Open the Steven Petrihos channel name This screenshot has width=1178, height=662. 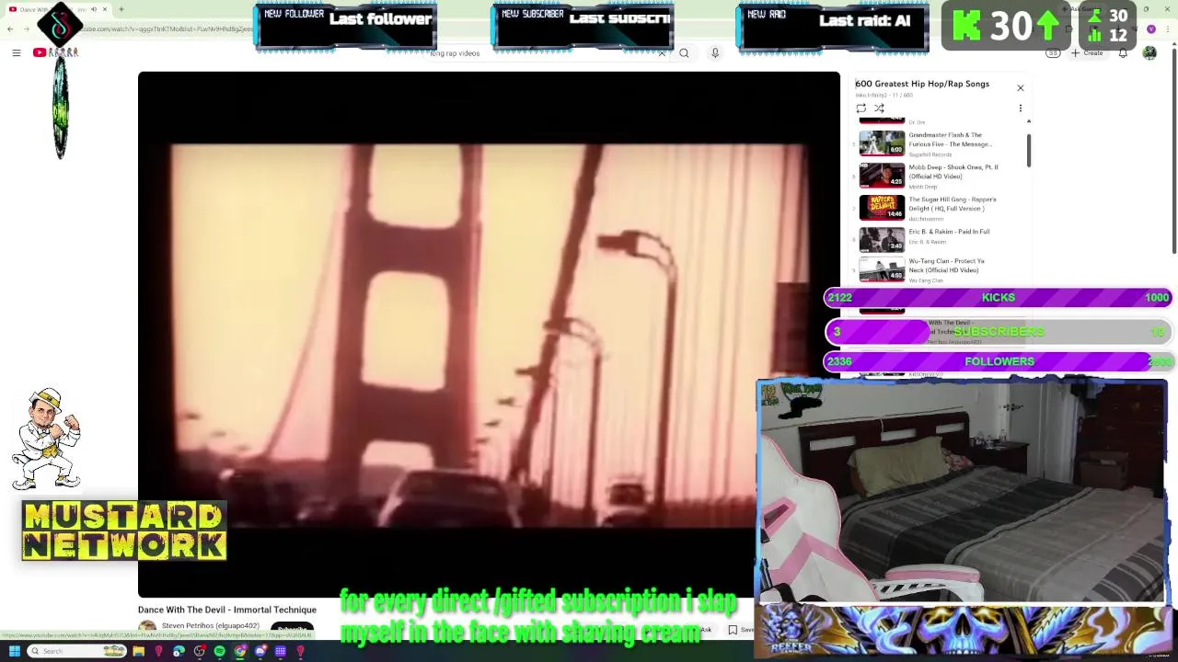coord(211,626)
